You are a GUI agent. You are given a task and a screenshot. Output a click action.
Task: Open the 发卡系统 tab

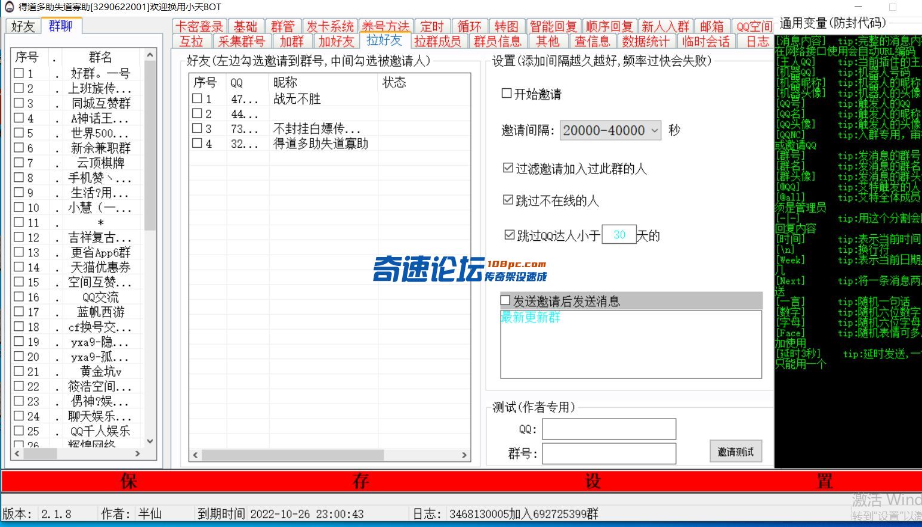click(329, 26)
